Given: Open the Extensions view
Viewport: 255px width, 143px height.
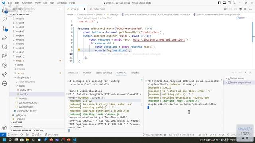Looking at the screenshot, I should (4, 56).
